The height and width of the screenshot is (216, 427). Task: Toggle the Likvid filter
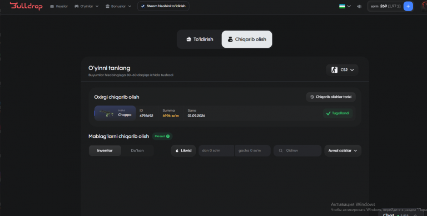[x=183, y=150]
